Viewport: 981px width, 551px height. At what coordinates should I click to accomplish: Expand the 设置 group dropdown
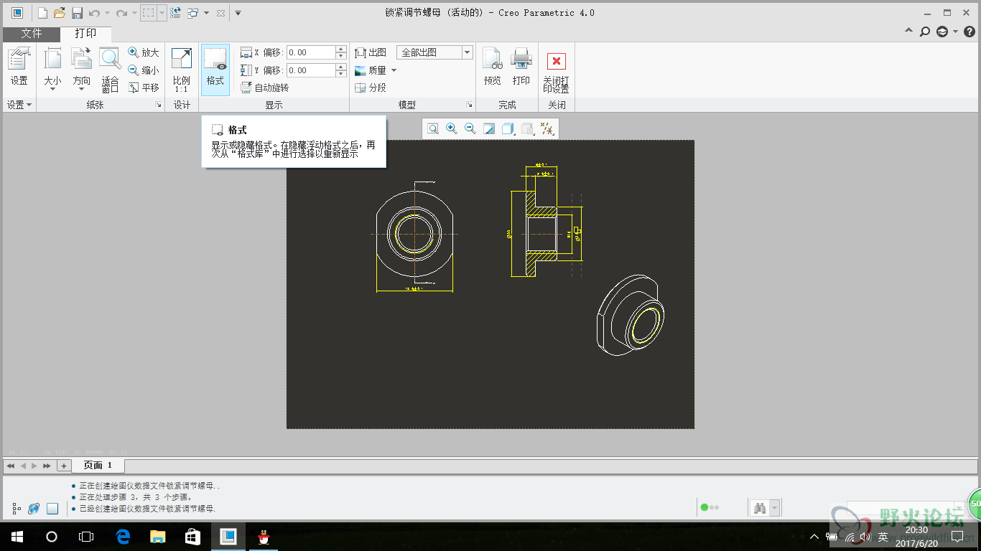[19, 105]
